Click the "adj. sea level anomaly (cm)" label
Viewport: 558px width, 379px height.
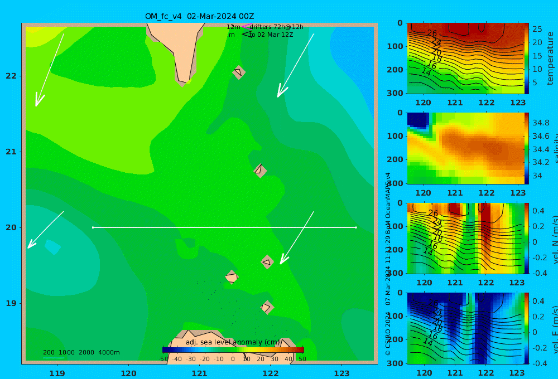(x=233, y=342)
